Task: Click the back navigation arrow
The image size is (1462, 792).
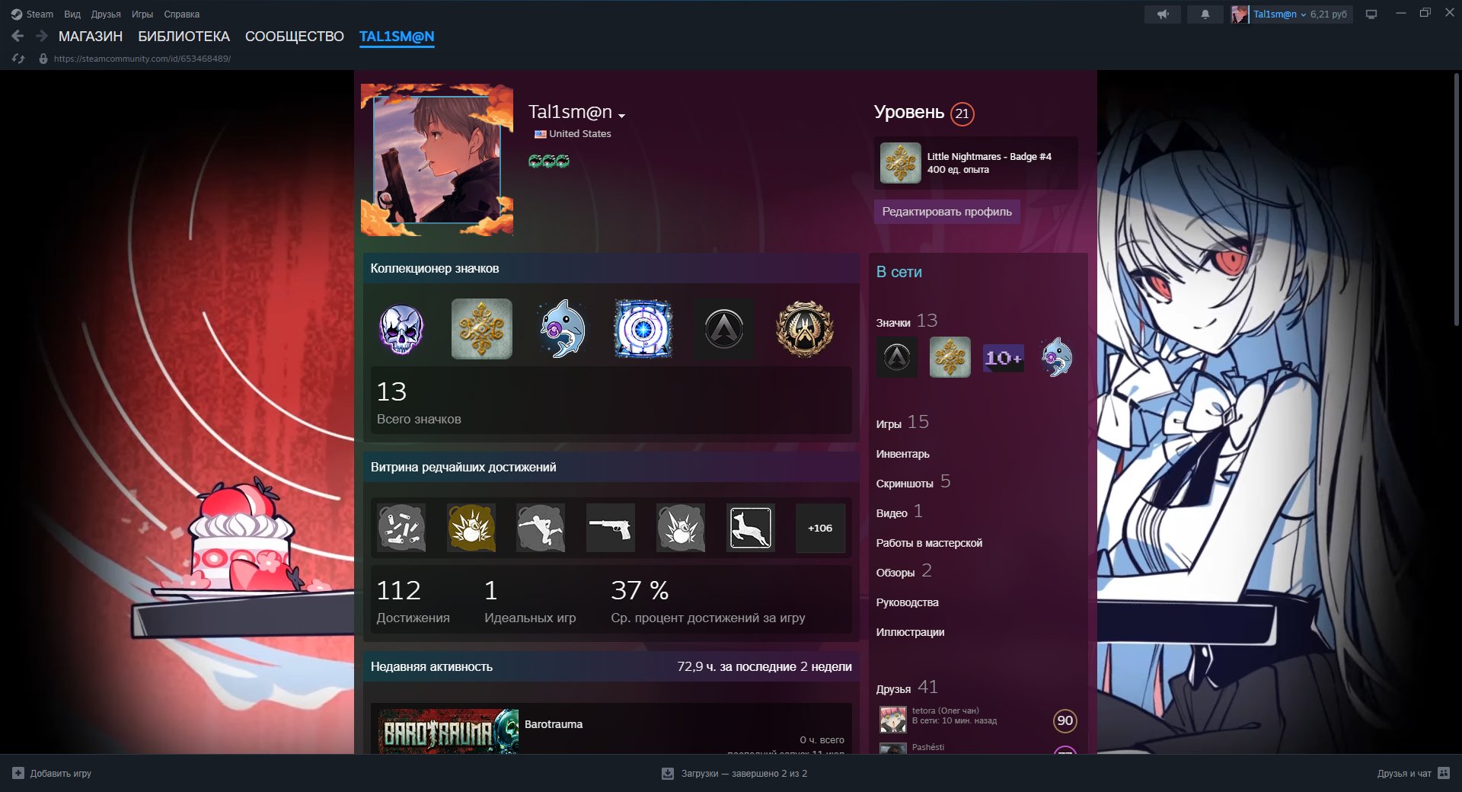Action: pyautogui.click(x=18, y=36)
